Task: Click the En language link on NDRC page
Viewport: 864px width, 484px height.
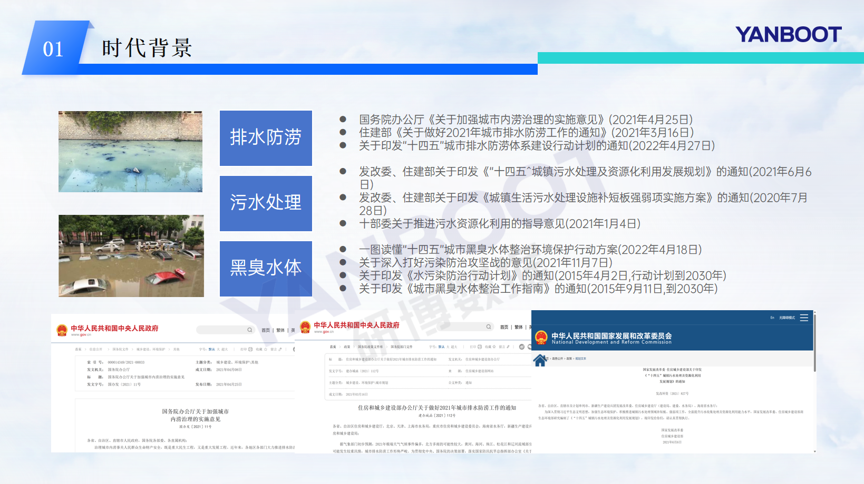Action: coord(772,318)
